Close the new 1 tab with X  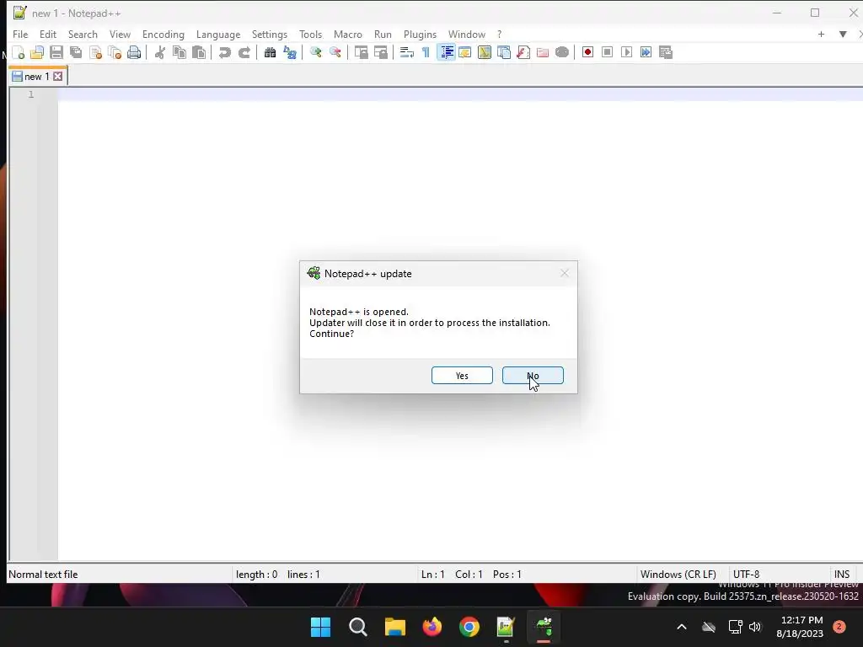point(58,77)
